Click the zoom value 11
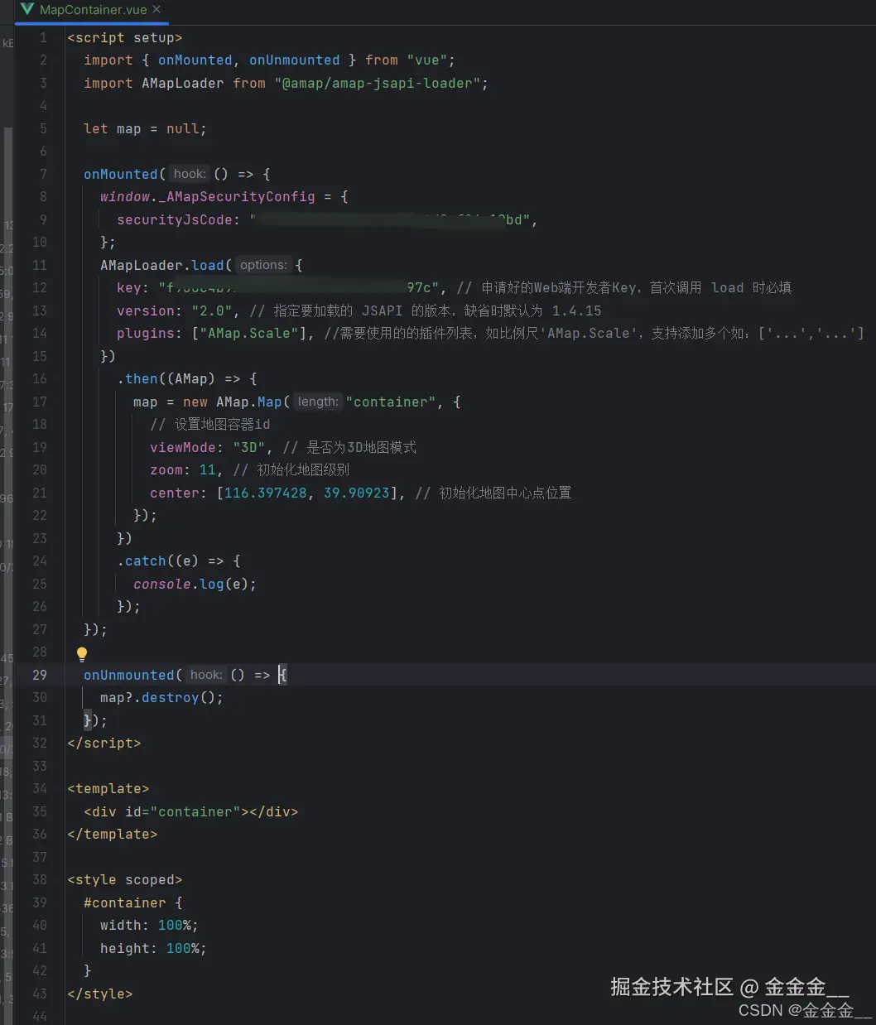This screenshot has width=876, height=1025. [208, 469]
